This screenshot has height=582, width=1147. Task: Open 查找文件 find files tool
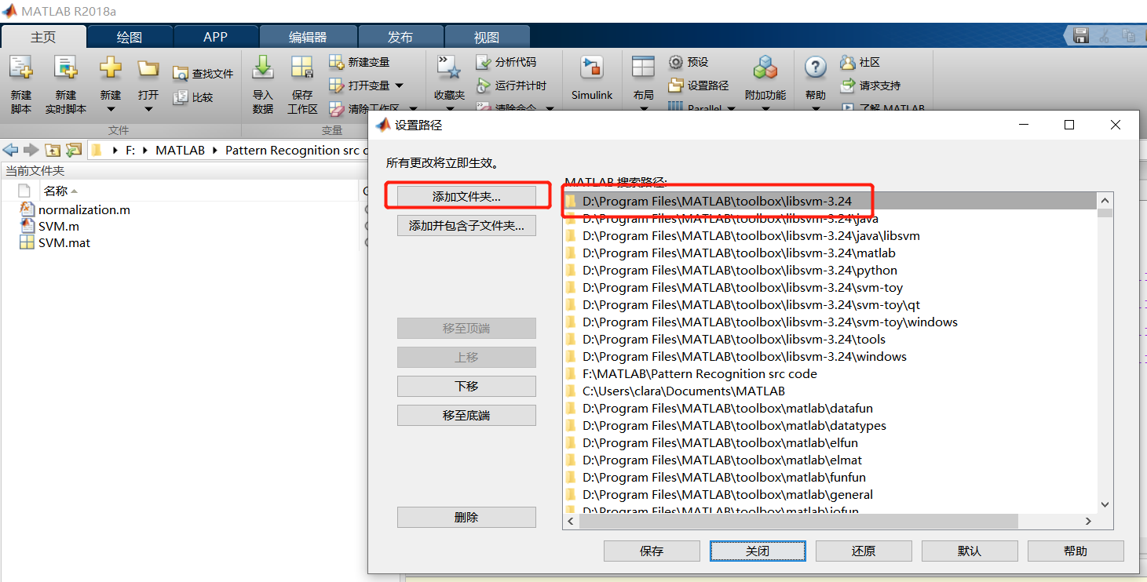[203, 74]
